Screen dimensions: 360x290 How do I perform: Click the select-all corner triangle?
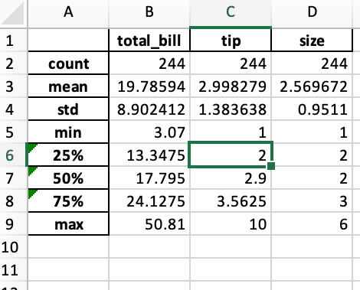click(13, 13)
